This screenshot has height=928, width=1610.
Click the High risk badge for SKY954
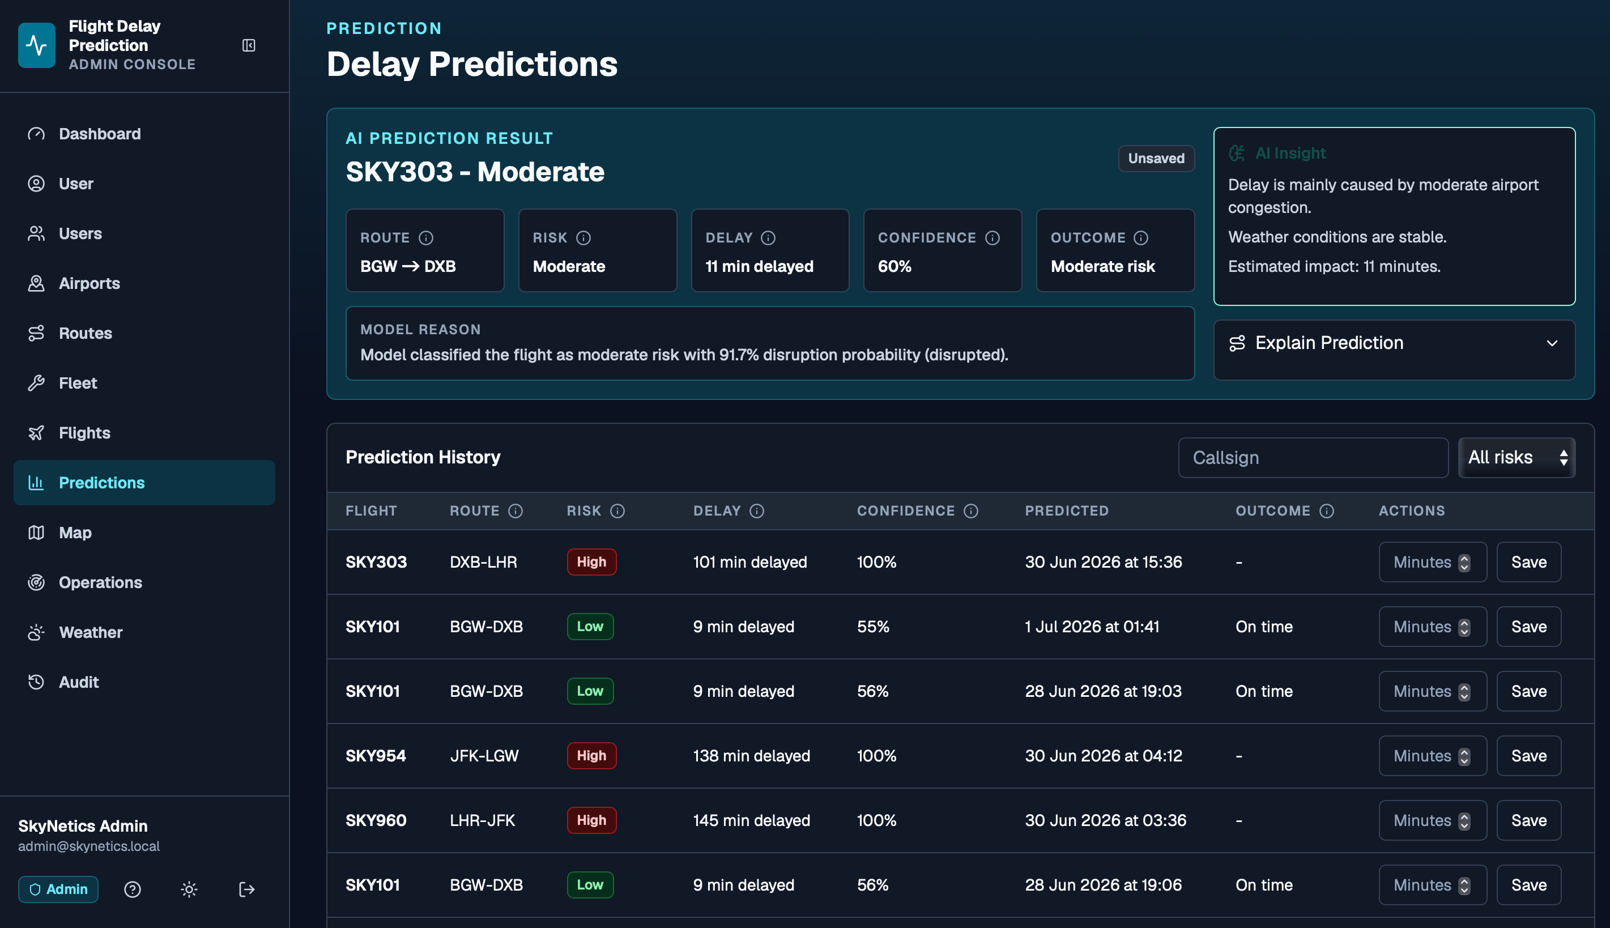coord(591,756)
